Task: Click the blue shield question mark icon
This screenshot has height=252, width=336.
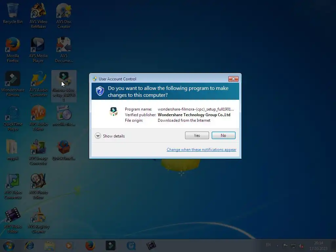Action: (x=100, y=91)
